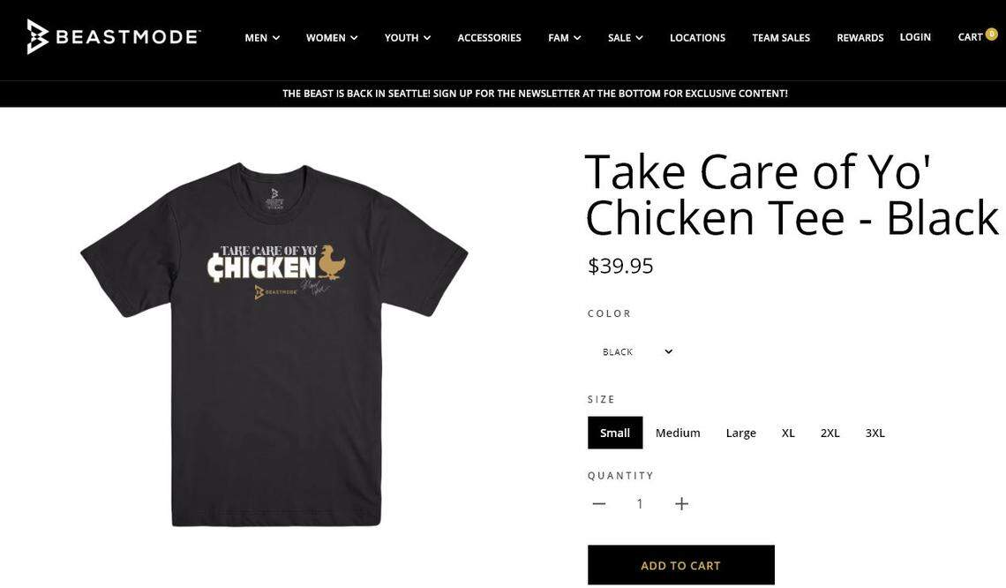
Task: Expand the Sale menu
Action: click(x=626, y=37)
